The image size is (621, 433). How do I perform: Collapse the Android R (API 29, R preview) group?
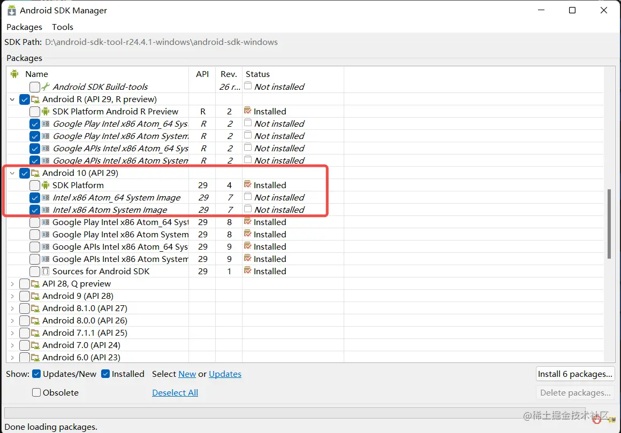12,99
